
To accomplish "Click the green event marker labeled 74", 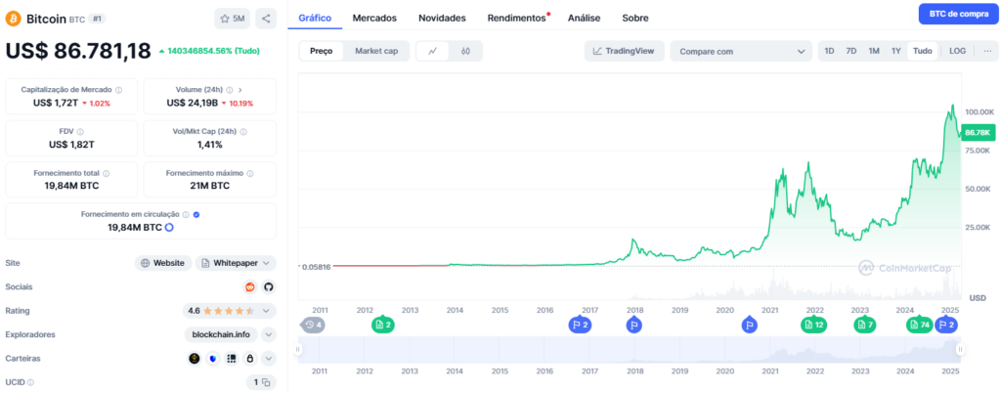I will [918, 325].
